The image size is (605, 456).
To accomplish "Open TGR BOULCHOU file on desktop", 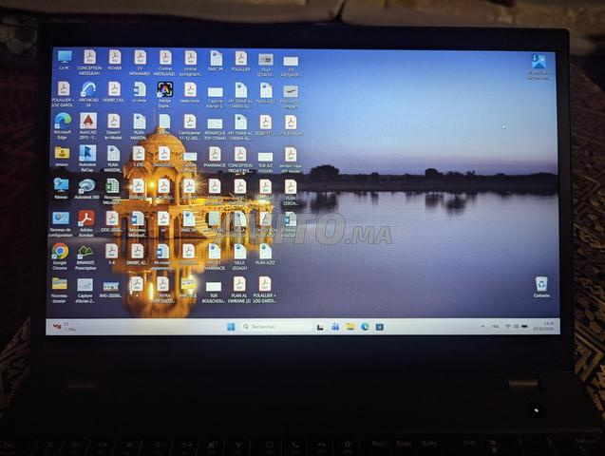I will 214,293.
